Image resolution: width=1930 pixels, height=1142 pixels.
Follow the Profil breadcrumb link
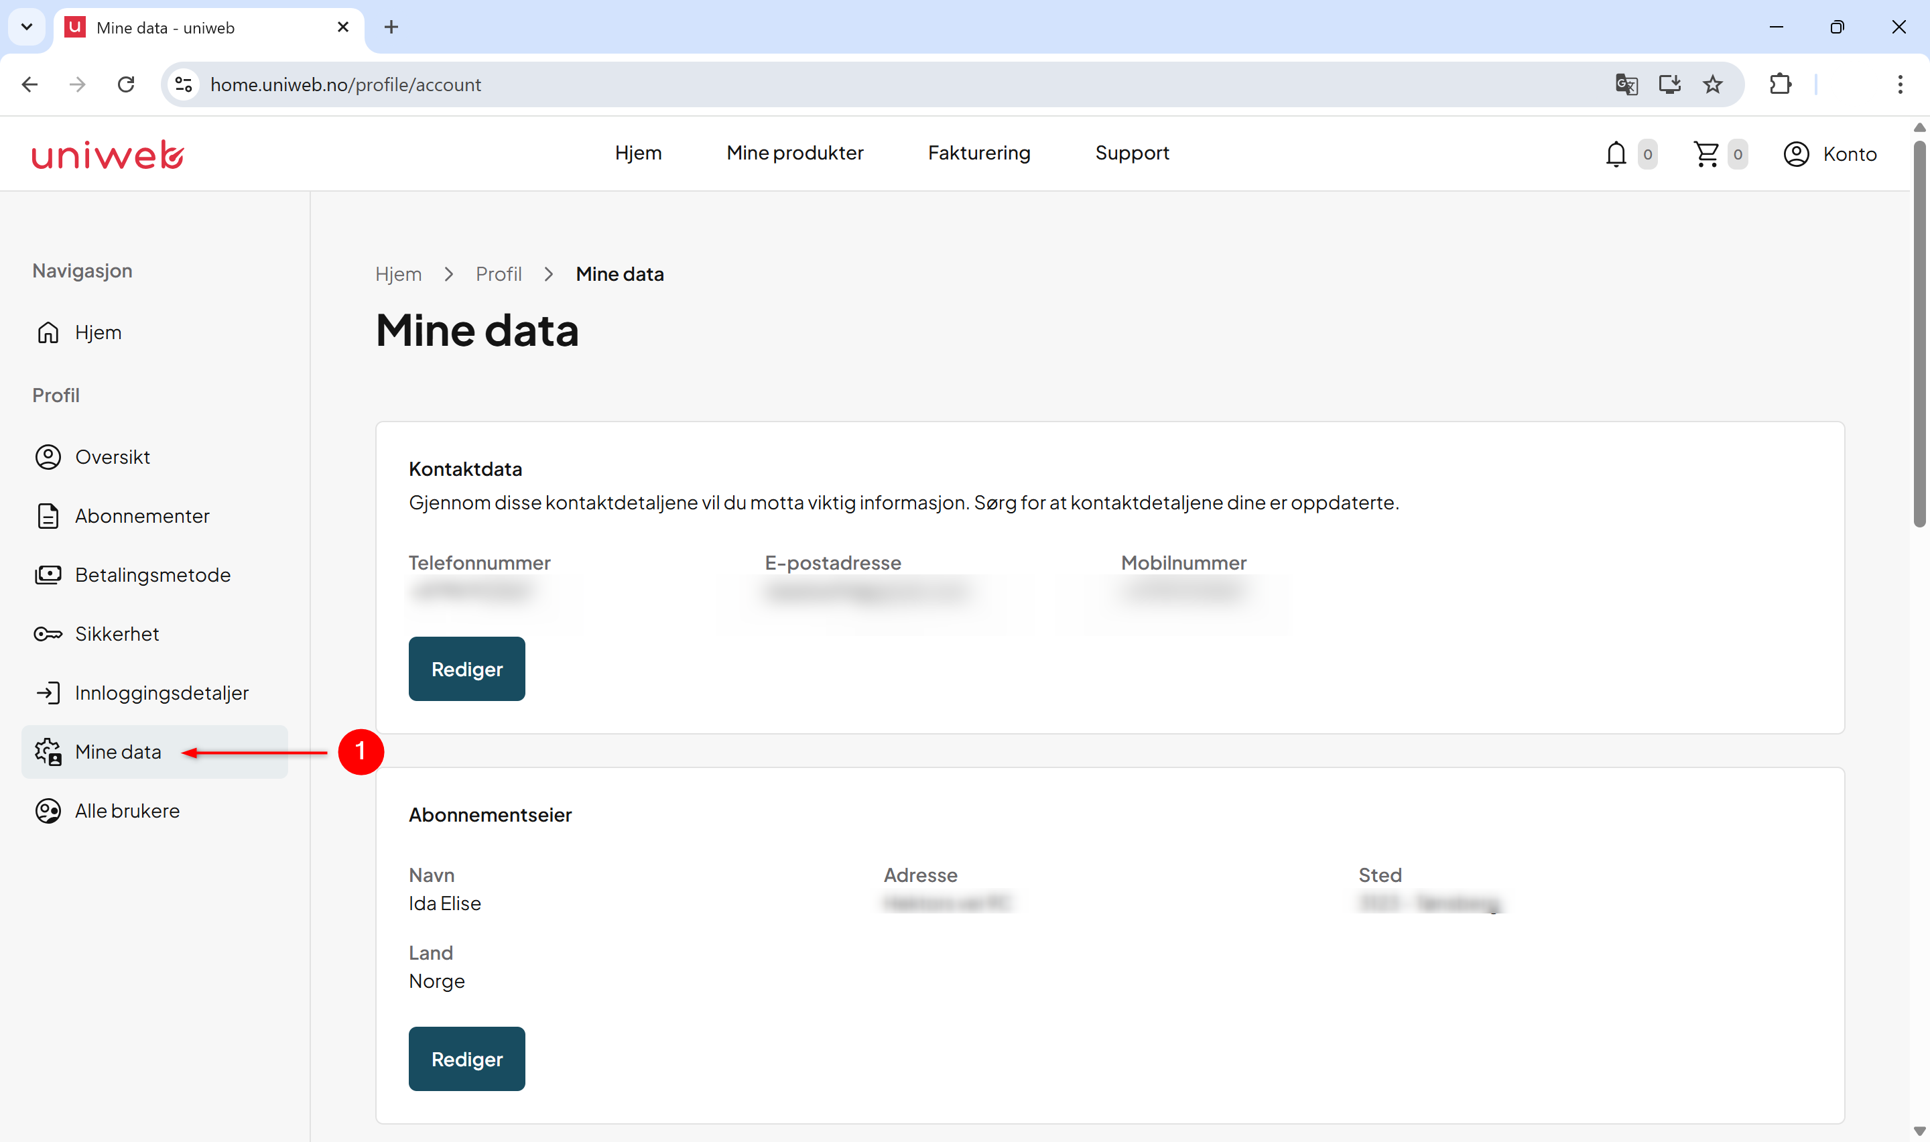[x=499, y=274]
